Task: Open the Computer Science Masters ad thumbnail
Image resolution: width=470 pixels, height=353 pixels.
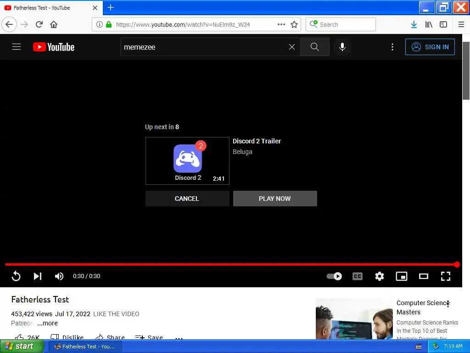Action: pos(354,319)
